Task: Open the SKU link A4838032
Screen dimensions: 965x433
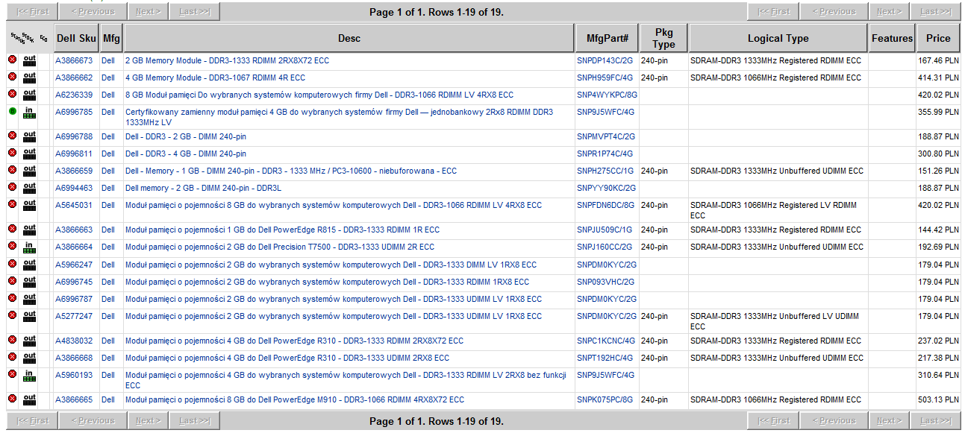Action: point(74,341)
